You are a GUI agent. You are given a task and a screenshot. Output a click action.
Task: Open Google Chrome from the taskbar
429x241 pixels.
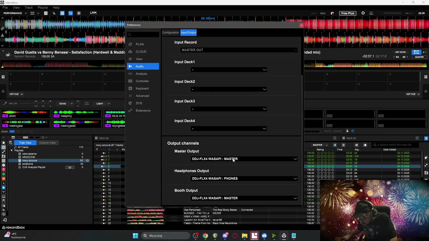[x=205, y=236]
